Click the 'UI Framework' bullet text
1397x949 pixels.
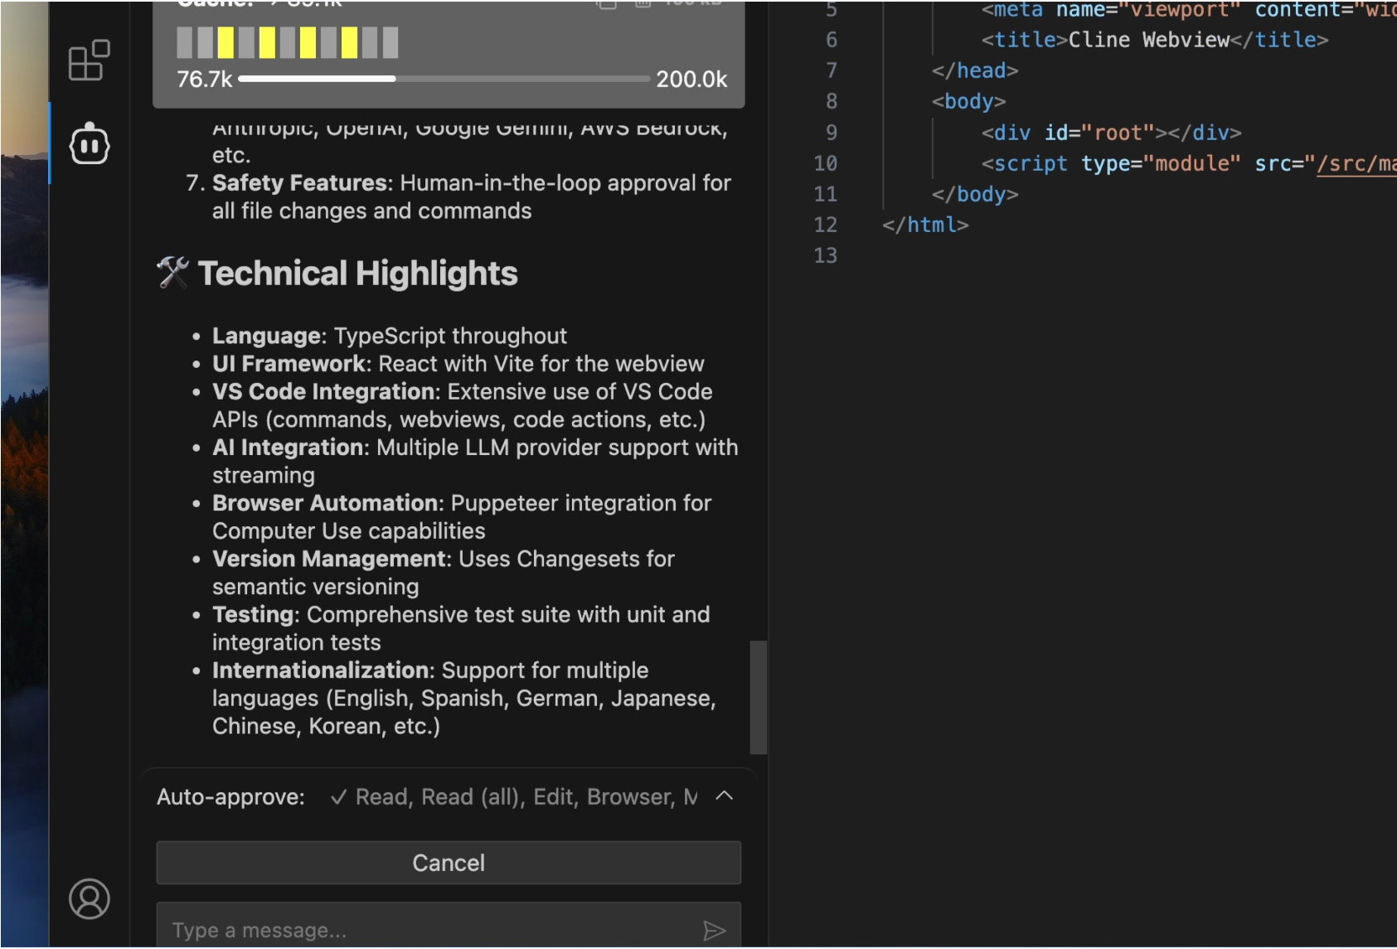click(458, 364)
